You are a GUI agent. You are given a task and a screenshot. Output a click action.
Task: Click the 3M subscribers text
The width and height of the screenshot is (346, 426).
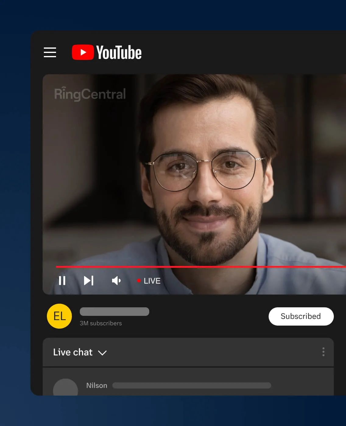point(101,323)
